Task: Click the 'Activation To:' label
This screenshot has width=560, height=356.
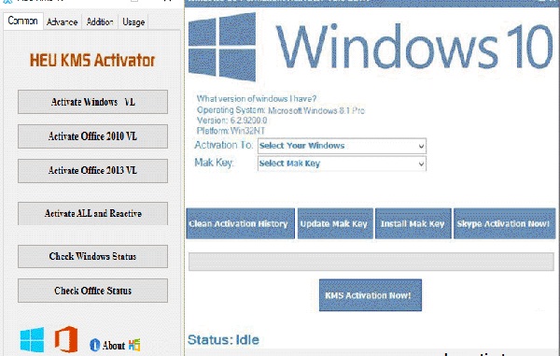Action: coord(224,145)
